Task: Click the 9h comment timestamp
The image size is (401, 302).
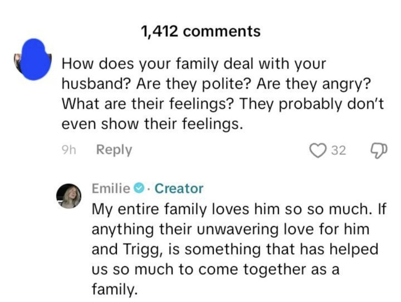Action: pyautogui.click(x=69, y=150)
